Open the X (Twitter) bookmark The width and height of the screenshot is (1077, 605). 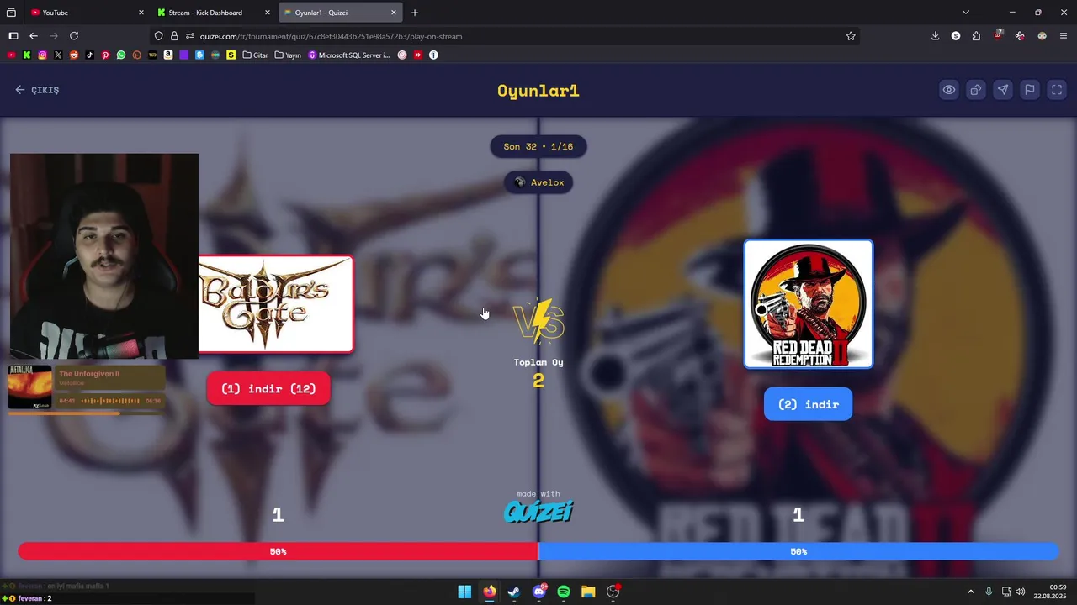(x=58, y=55)
